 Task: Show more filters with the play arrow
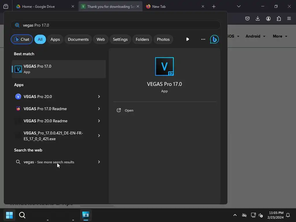(187, 39)
